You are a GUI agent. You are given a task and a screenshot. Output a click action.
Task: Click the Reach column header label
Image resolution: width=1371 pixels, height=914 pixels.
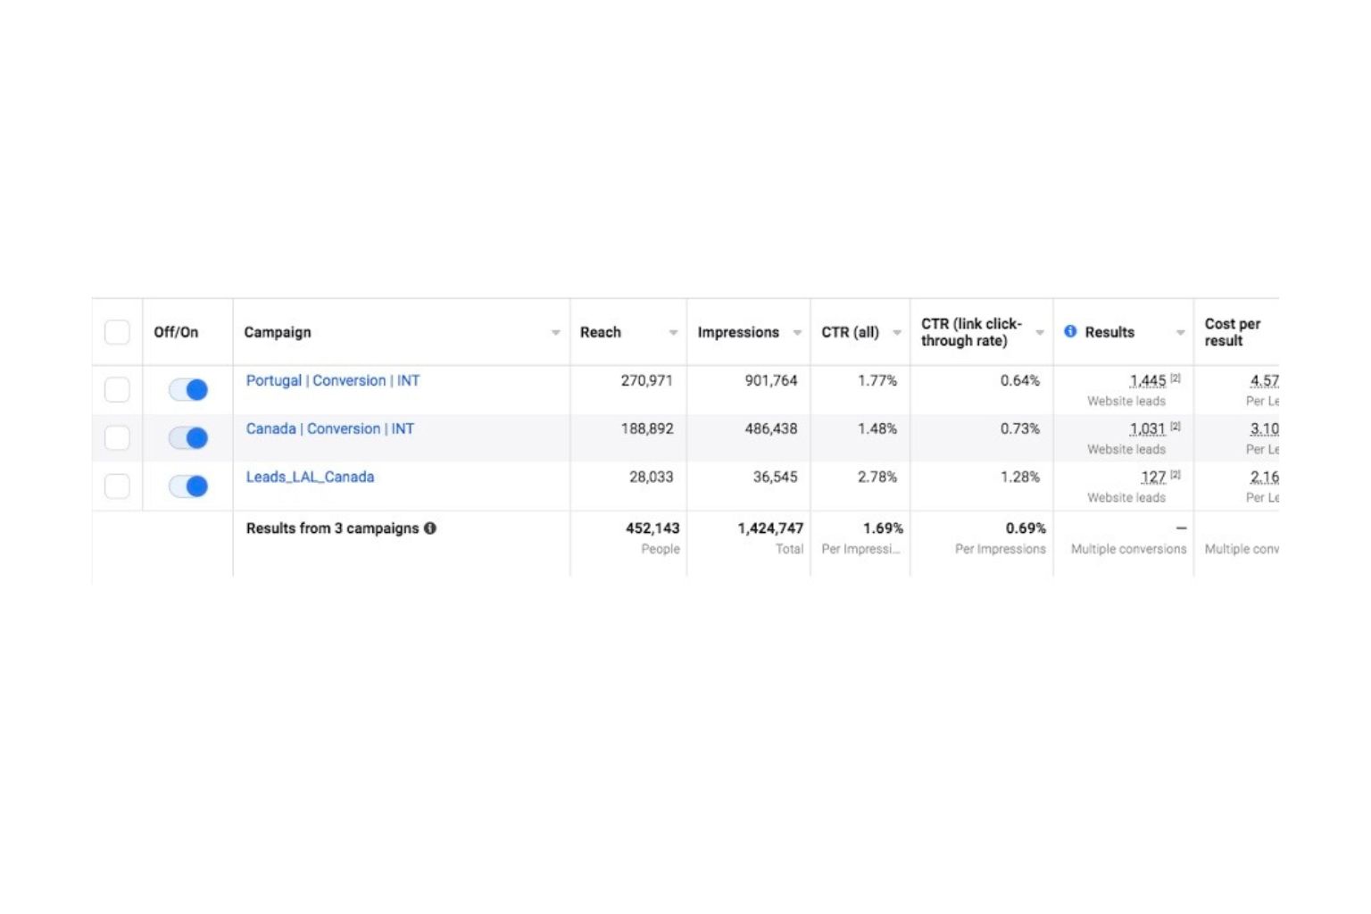tap(601, 332)
